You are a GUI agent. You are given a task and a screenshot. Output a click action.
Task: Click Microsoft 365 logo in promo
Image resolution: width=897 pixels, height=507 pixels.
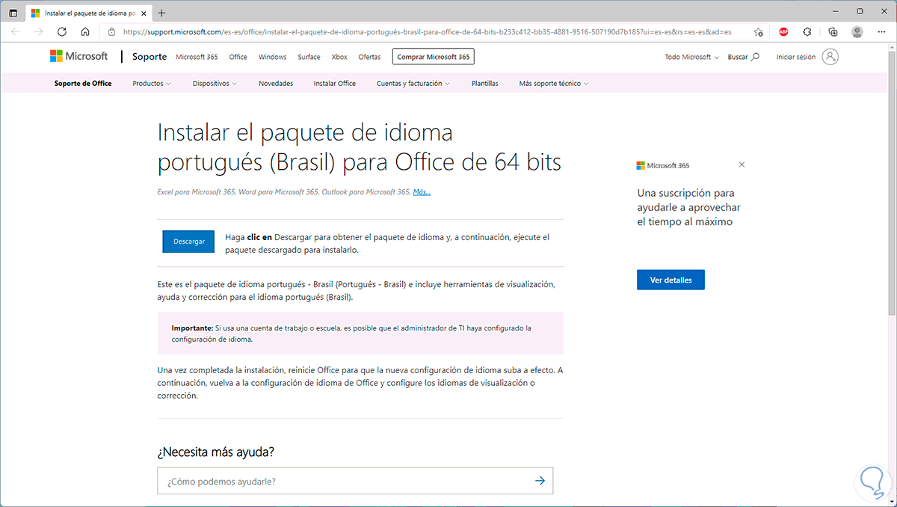click(663, 165)
